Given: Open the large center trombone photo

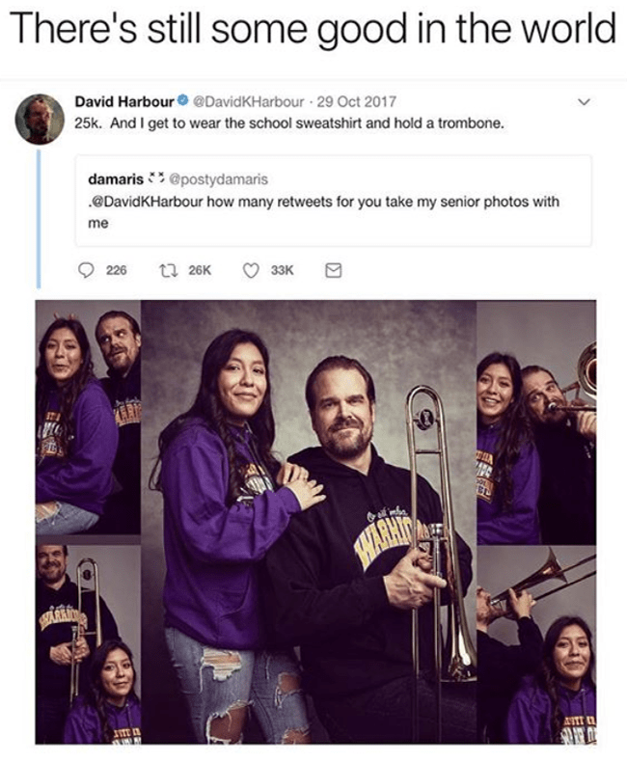Looking at the screenshot, I should tap(309, 521).
